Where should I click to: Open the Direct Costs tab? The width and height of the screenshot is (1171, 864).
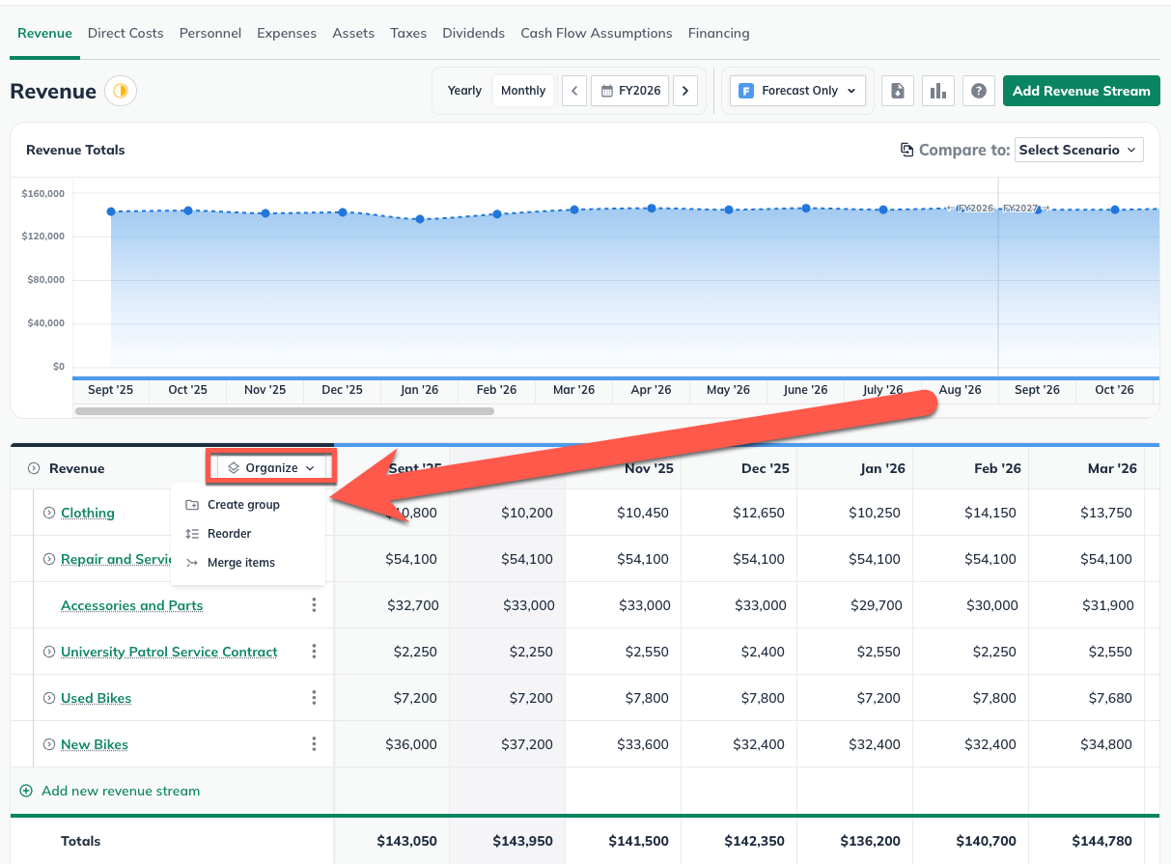click(125, 33)
